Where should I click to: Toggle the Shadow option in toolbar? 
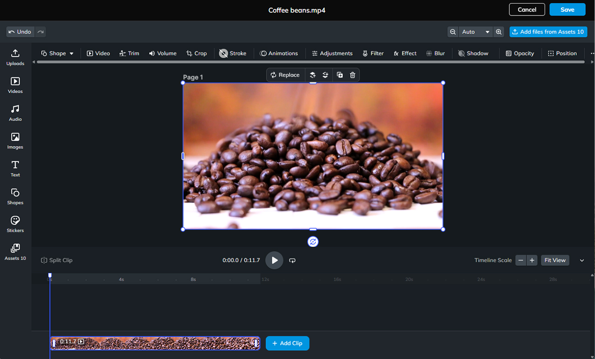coord(473,53)
